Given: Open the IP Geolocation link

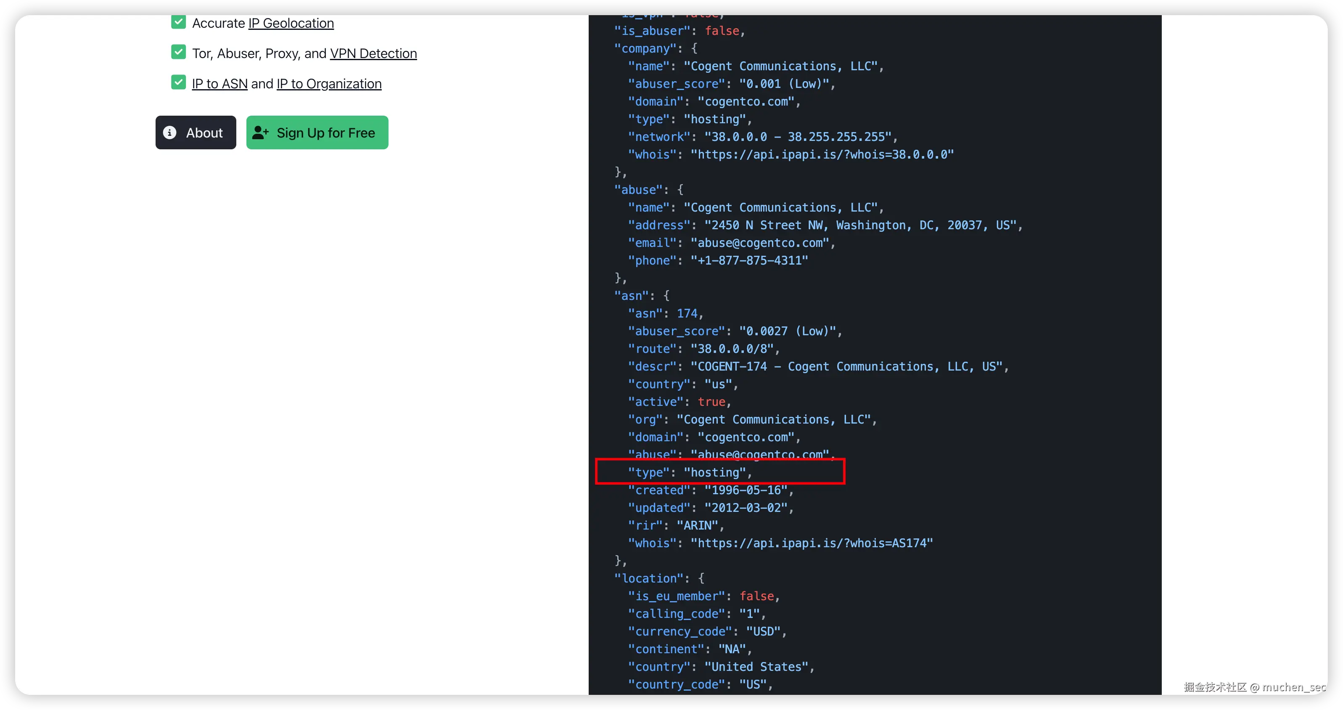Looking at the screenshot, I should [x=291, y=23].
